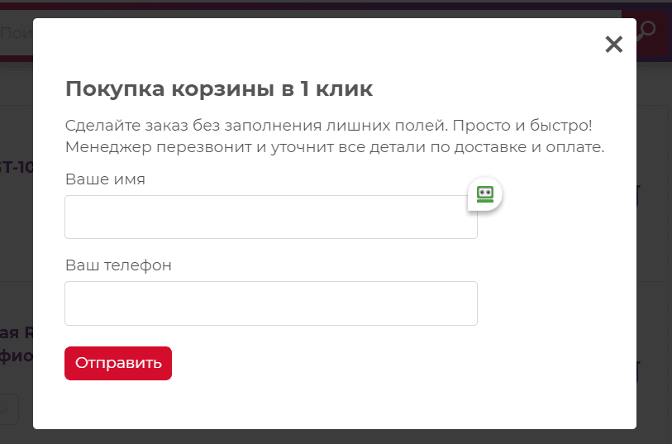Focus the Ваше имя input field
The height and width of the screenshot is (444, 672).
pos(271,217)
